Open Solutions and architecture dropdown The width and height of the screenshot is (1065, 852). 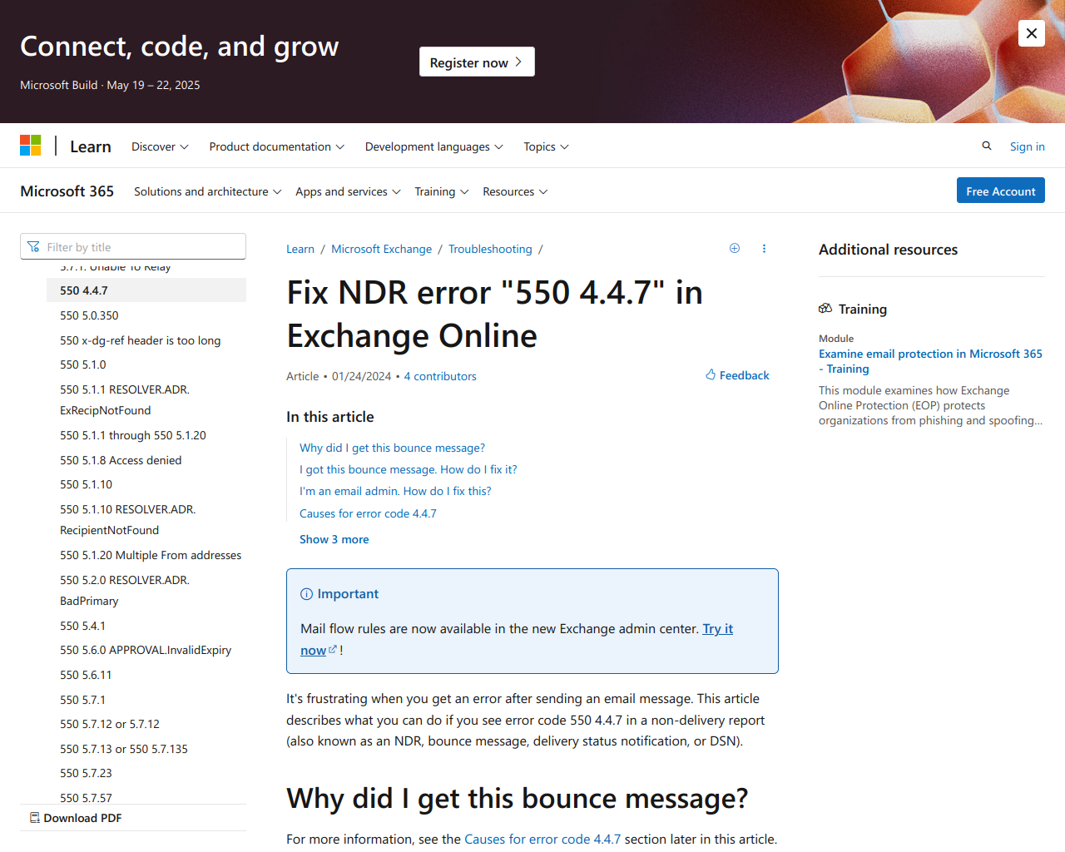(208, 191)
